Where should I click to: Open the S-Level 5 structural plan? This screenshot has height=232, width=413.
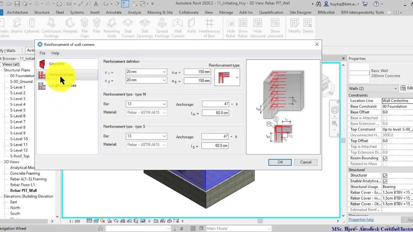tap(18, 110)
